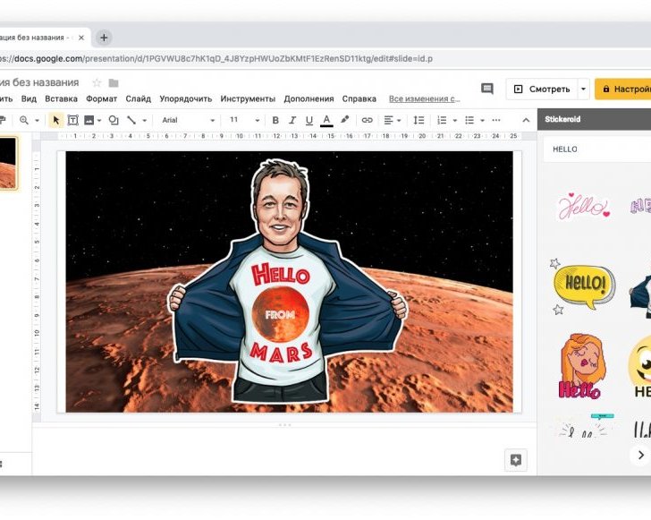
Task: Open the Вставка menu
Action: 61,99
